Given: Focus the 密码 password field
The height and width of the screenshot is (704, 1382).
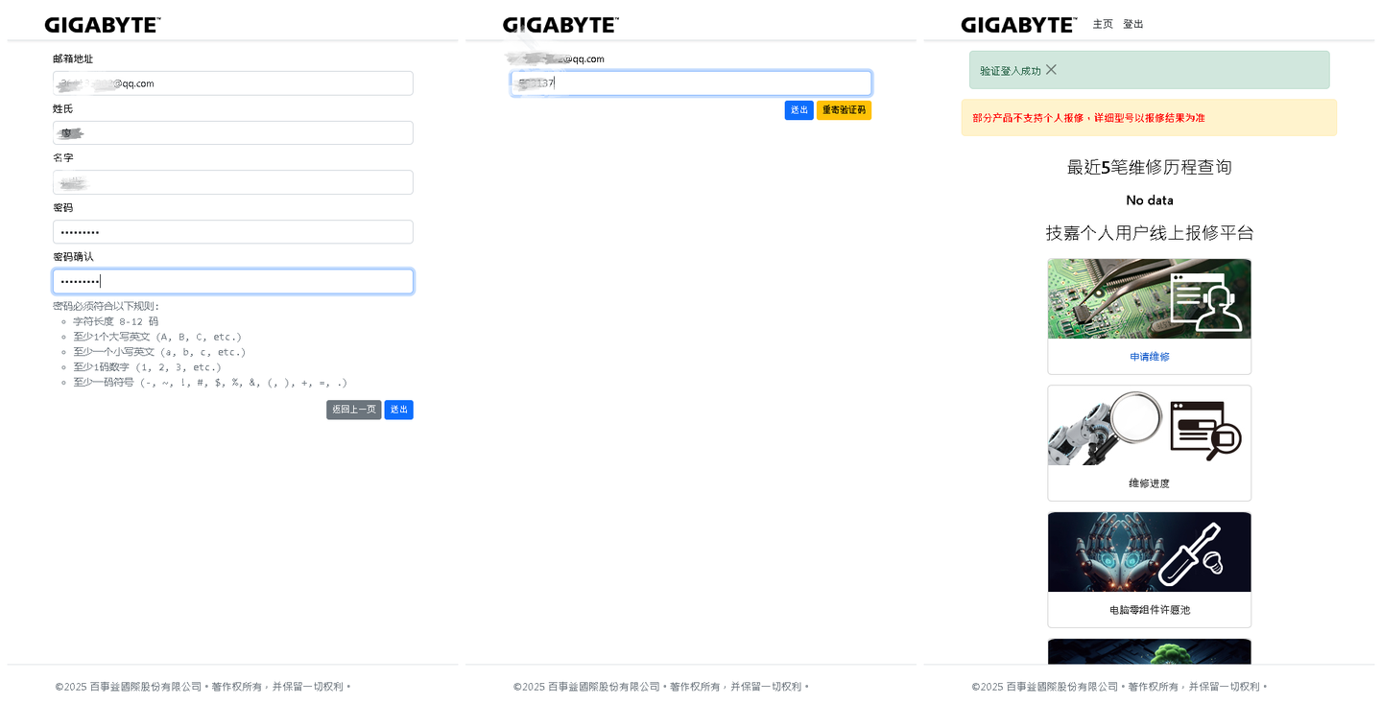Looking at the screenshot, I should [x=233, y=232].
